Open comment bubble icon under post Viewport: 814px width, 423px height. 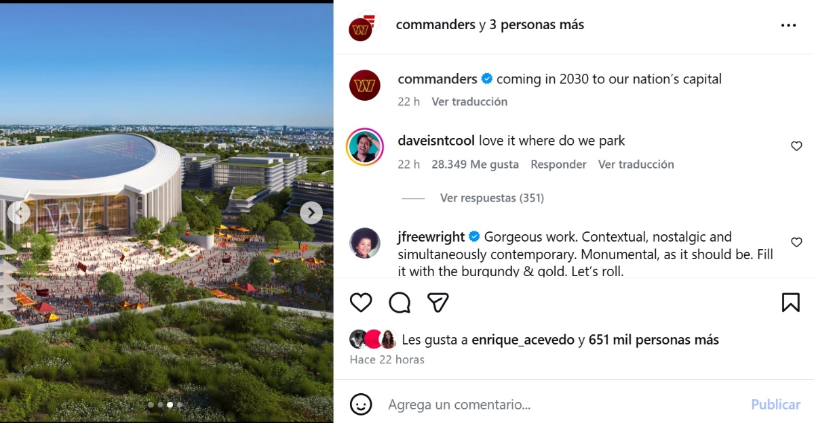point(400,302)
